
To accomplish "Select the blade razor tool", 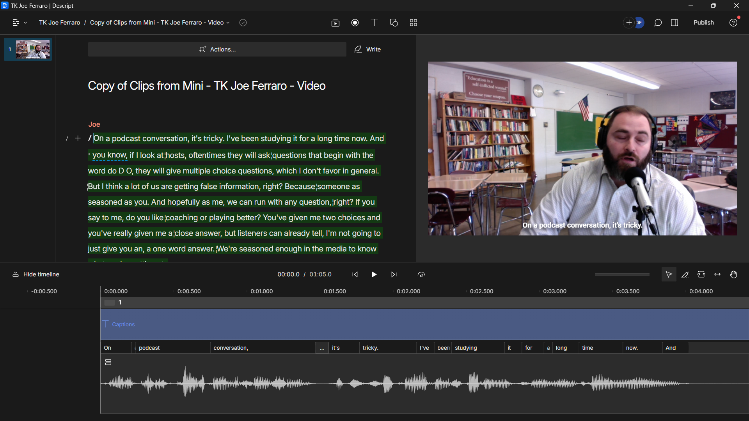I will coord(685,274).
